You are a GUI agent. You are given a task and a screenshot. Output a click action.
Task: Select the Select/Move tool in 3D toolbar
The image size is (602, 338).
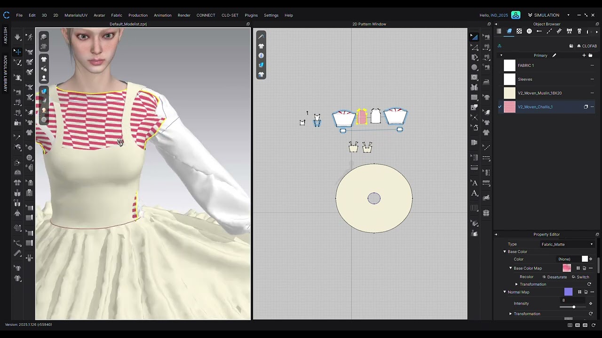[x=17, y=52]
